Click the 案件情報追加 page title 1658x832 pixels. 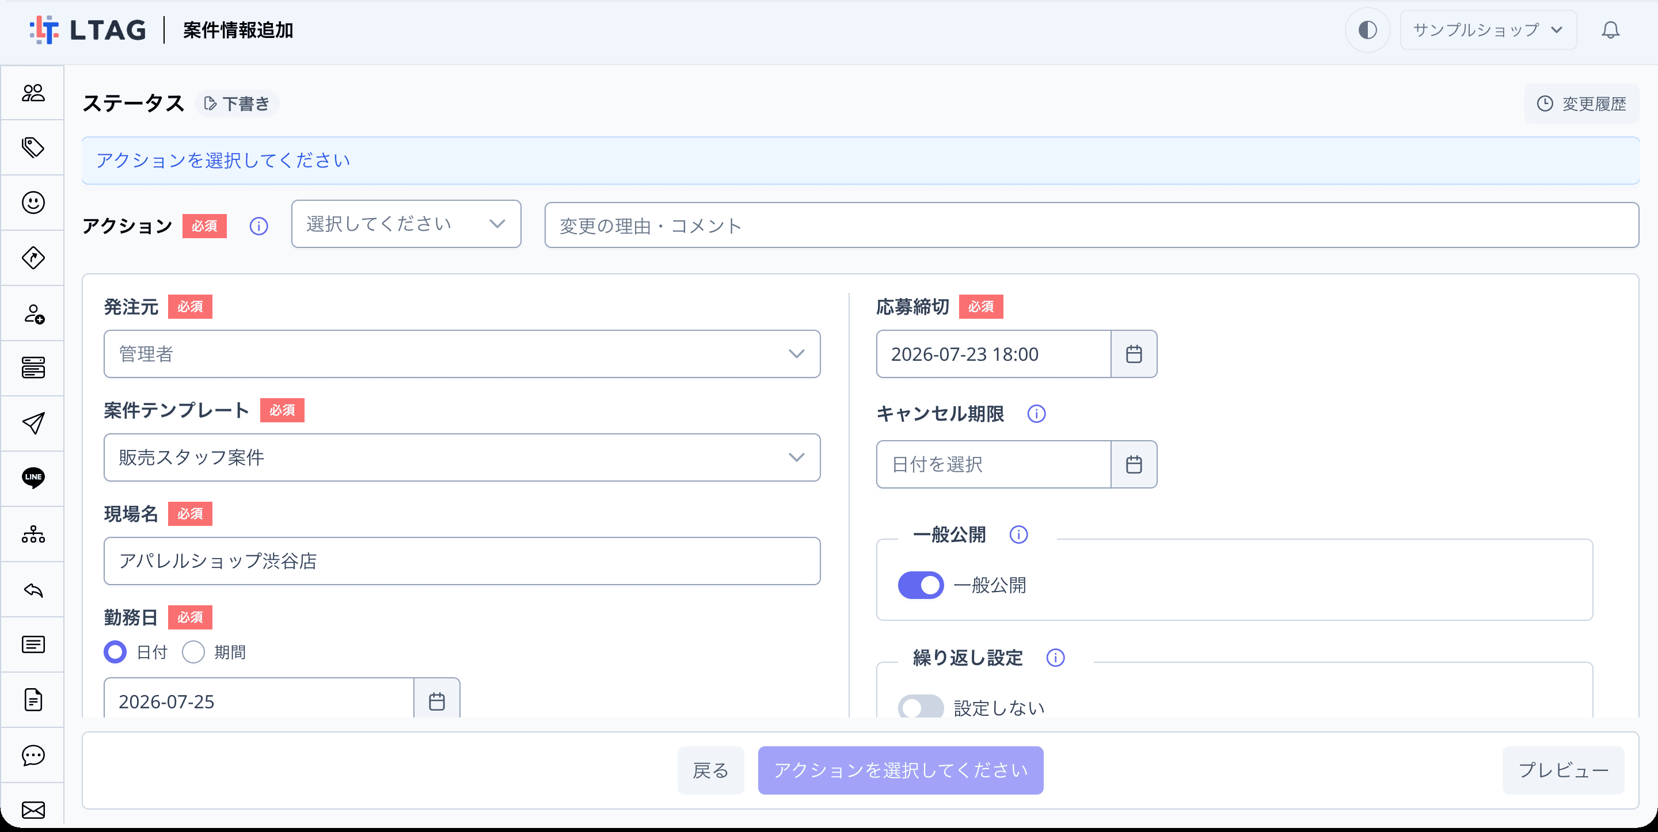tap(238, 30)
